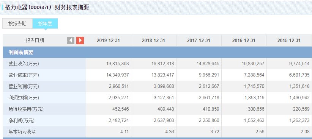Click the total profit value 2,935,271

(x=118, y=98)
